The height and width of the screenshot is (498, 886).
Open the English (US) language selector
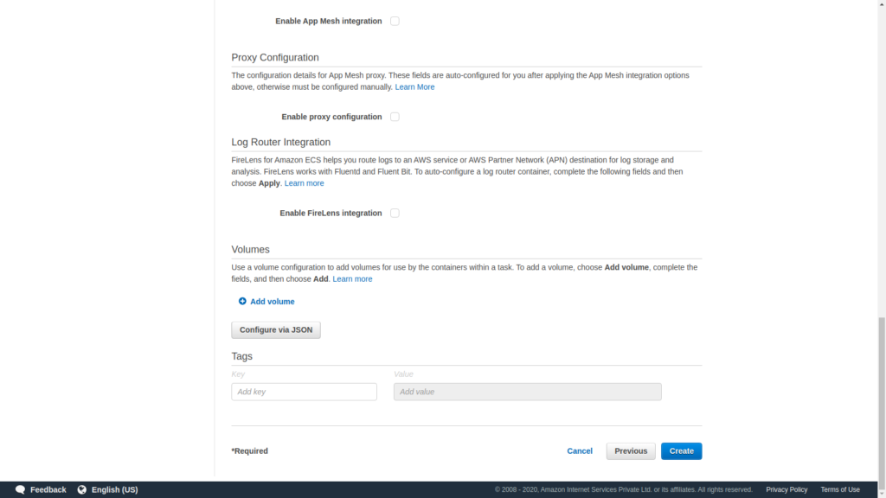[x=115, y=489]
